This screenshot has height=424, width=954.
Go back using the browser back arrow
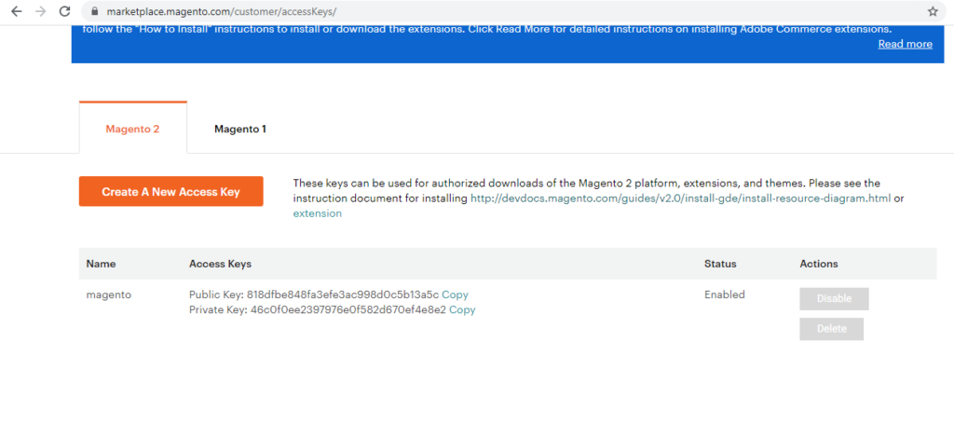[17, 11]
